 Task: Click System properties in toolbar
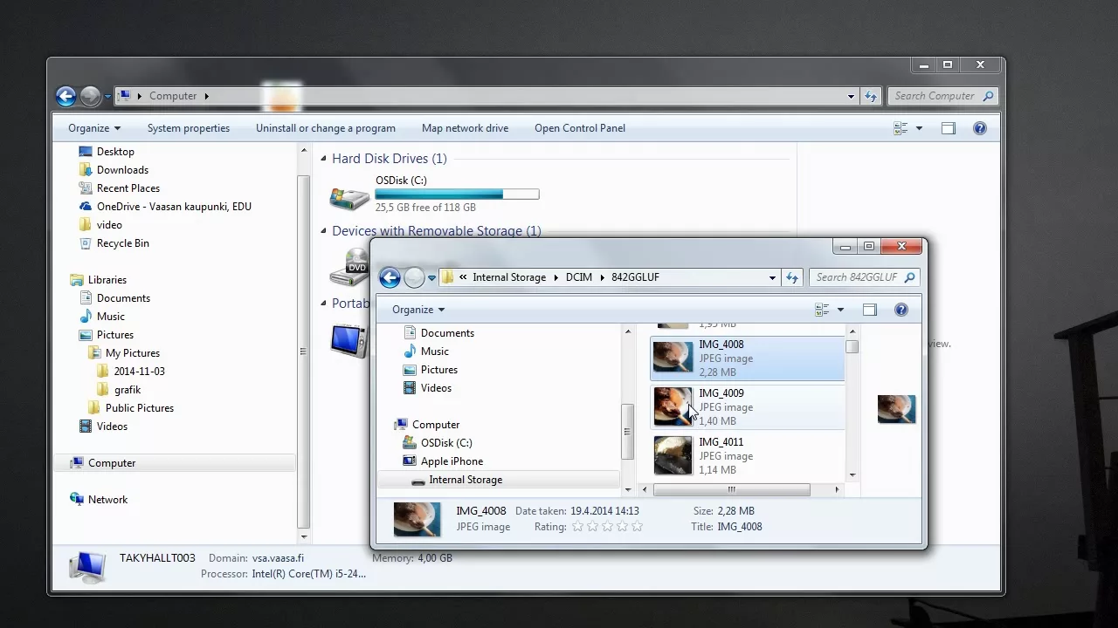(189, 128)
